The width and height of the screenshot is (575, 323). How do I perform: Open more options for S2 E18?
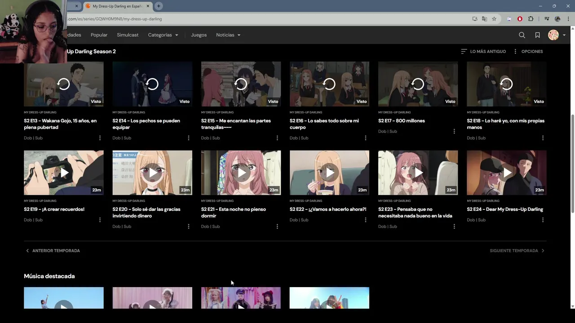tap(543, 138)
